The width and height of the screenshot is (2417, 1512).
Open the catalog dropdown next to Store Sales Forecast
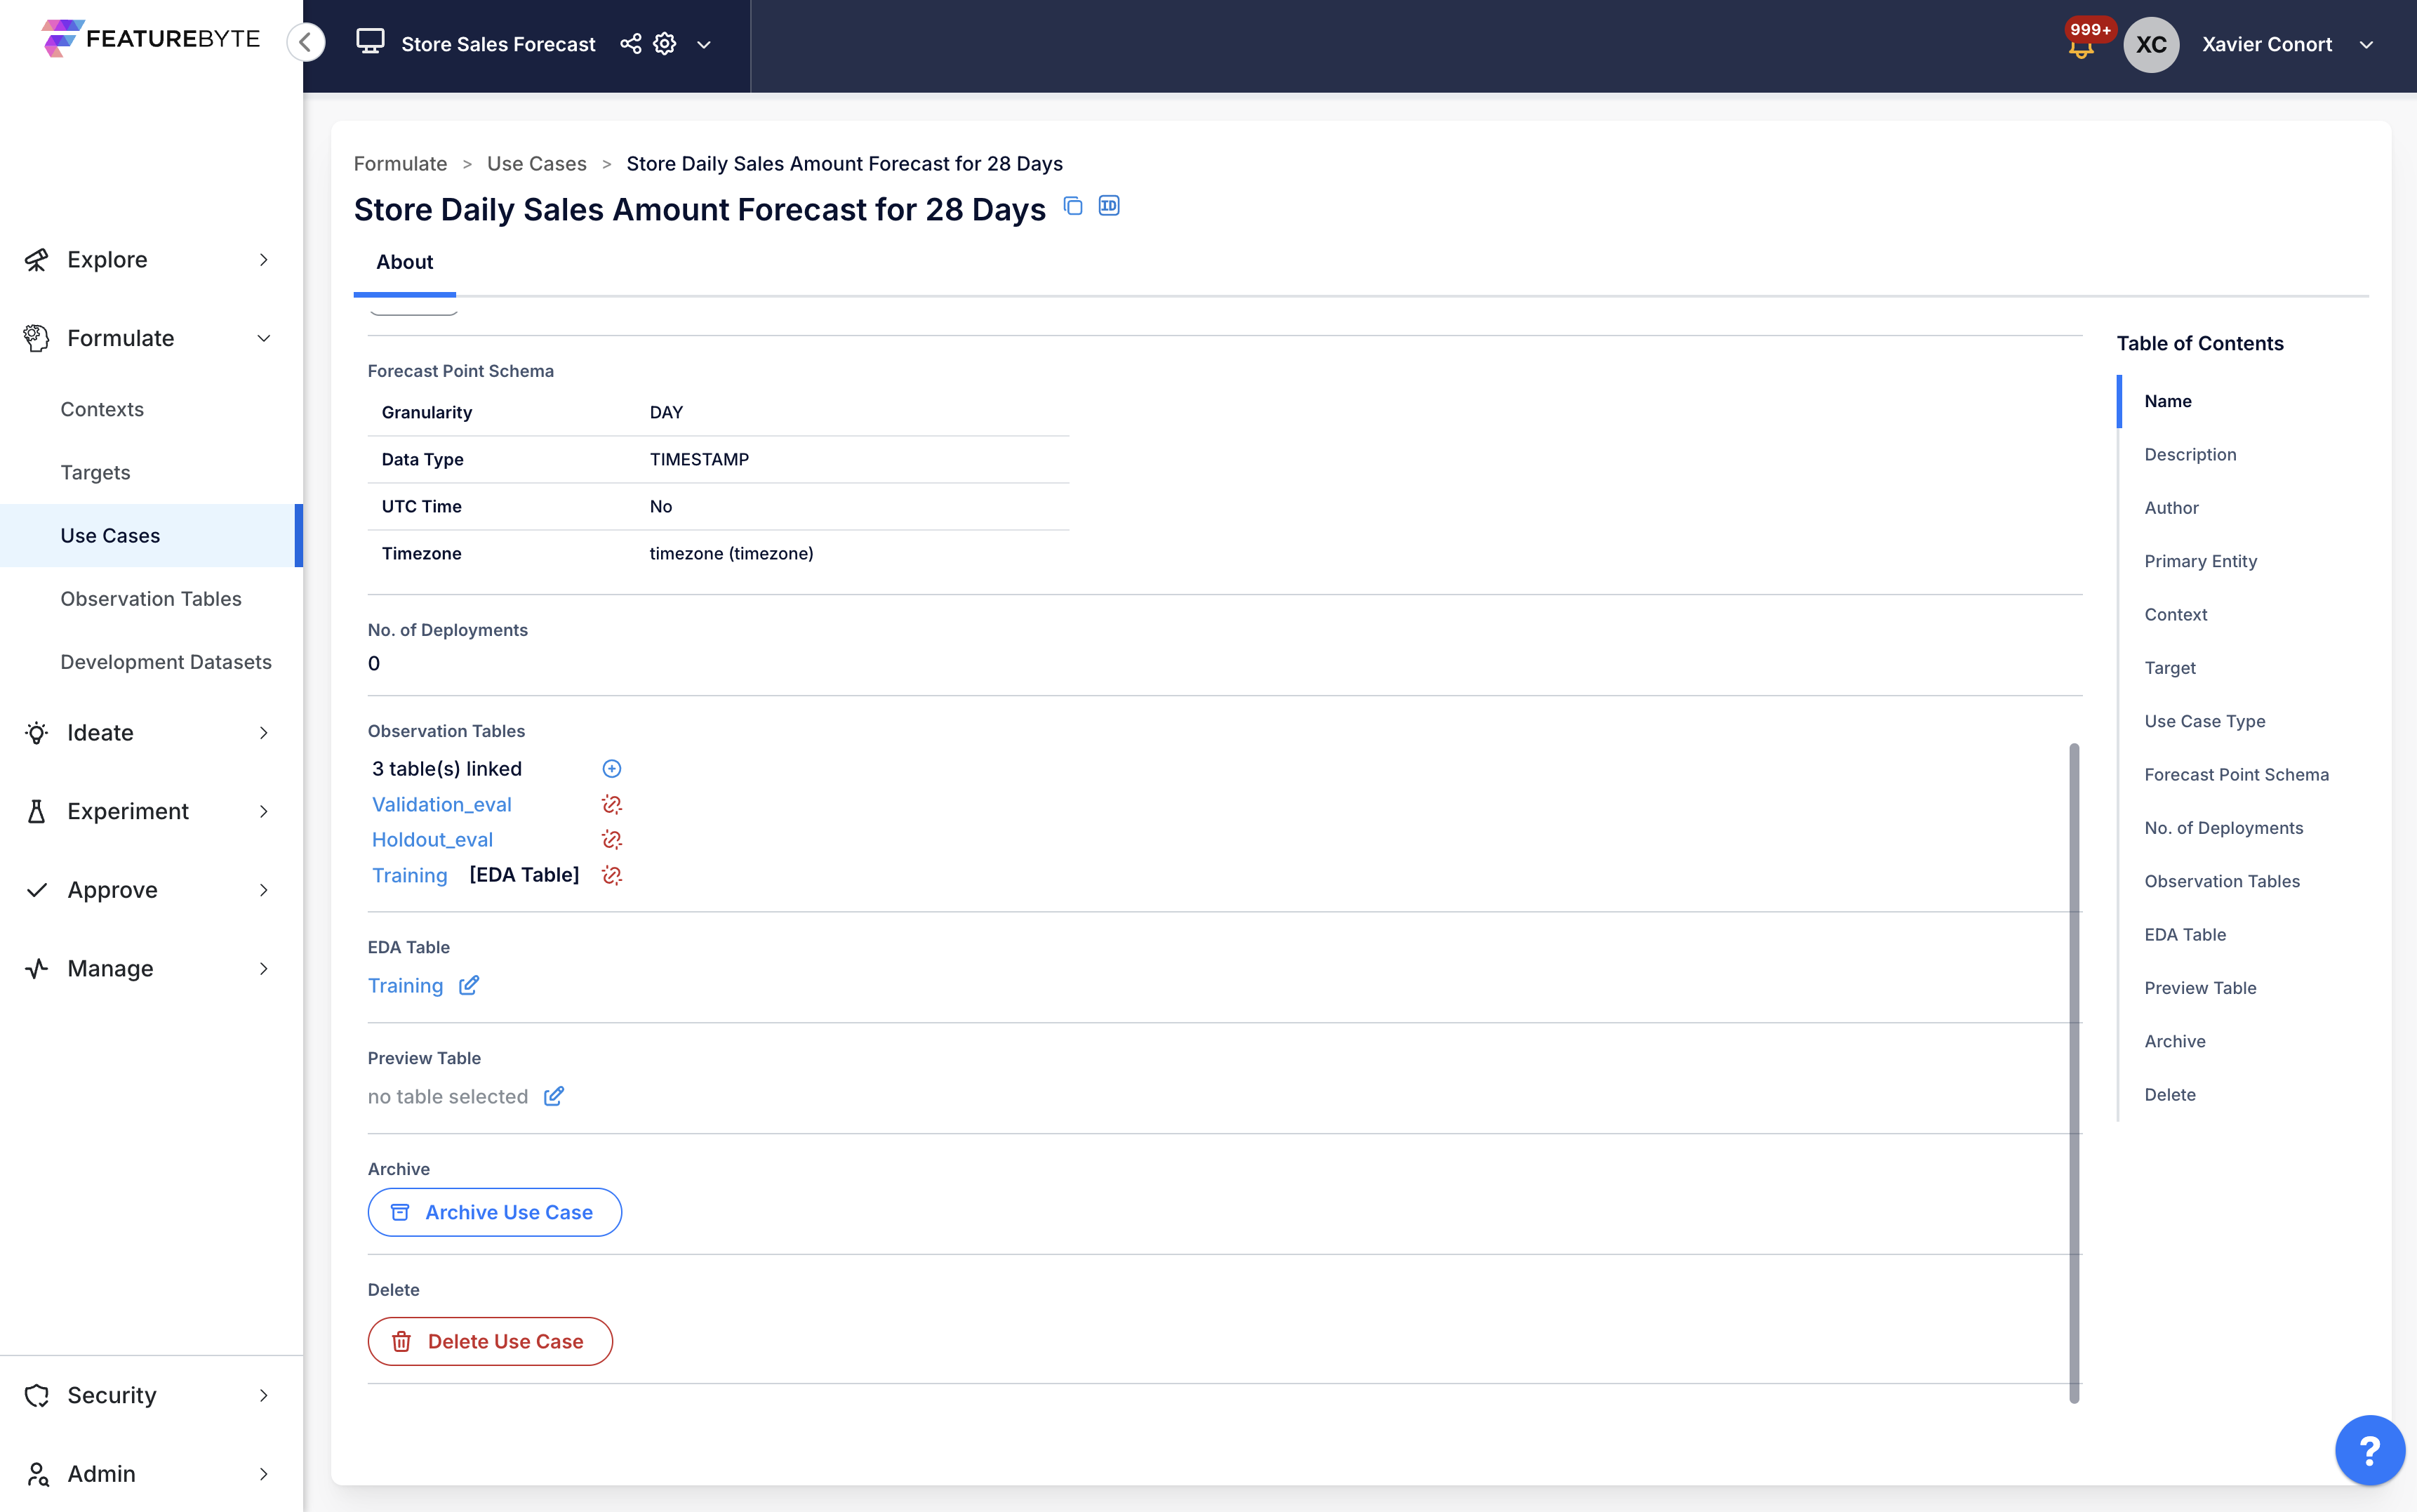click(706, 44)
